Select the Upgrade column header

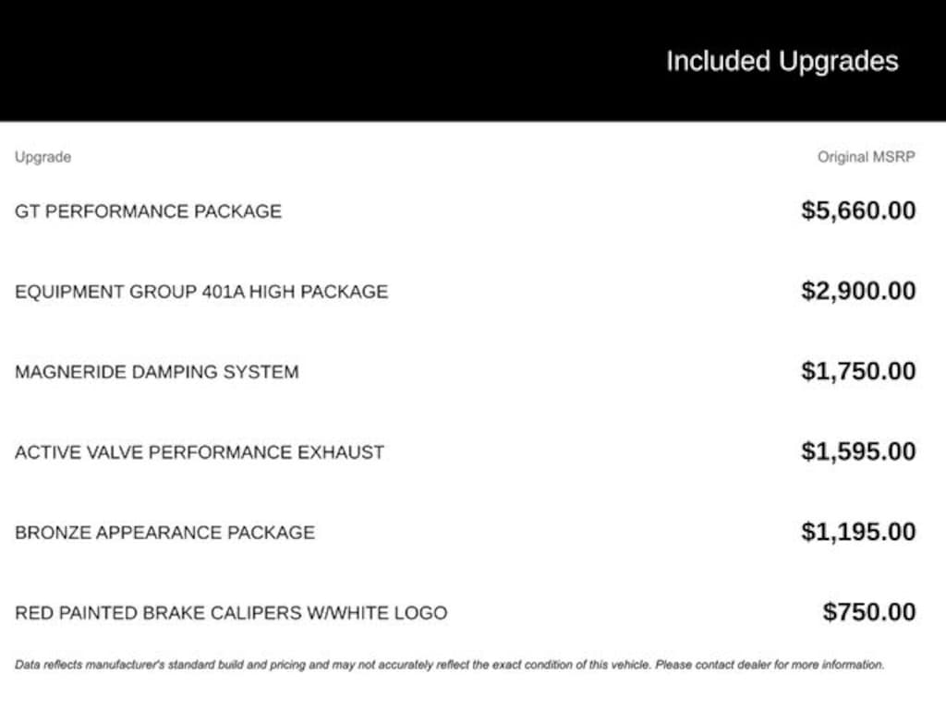click(x=42, y=157)
